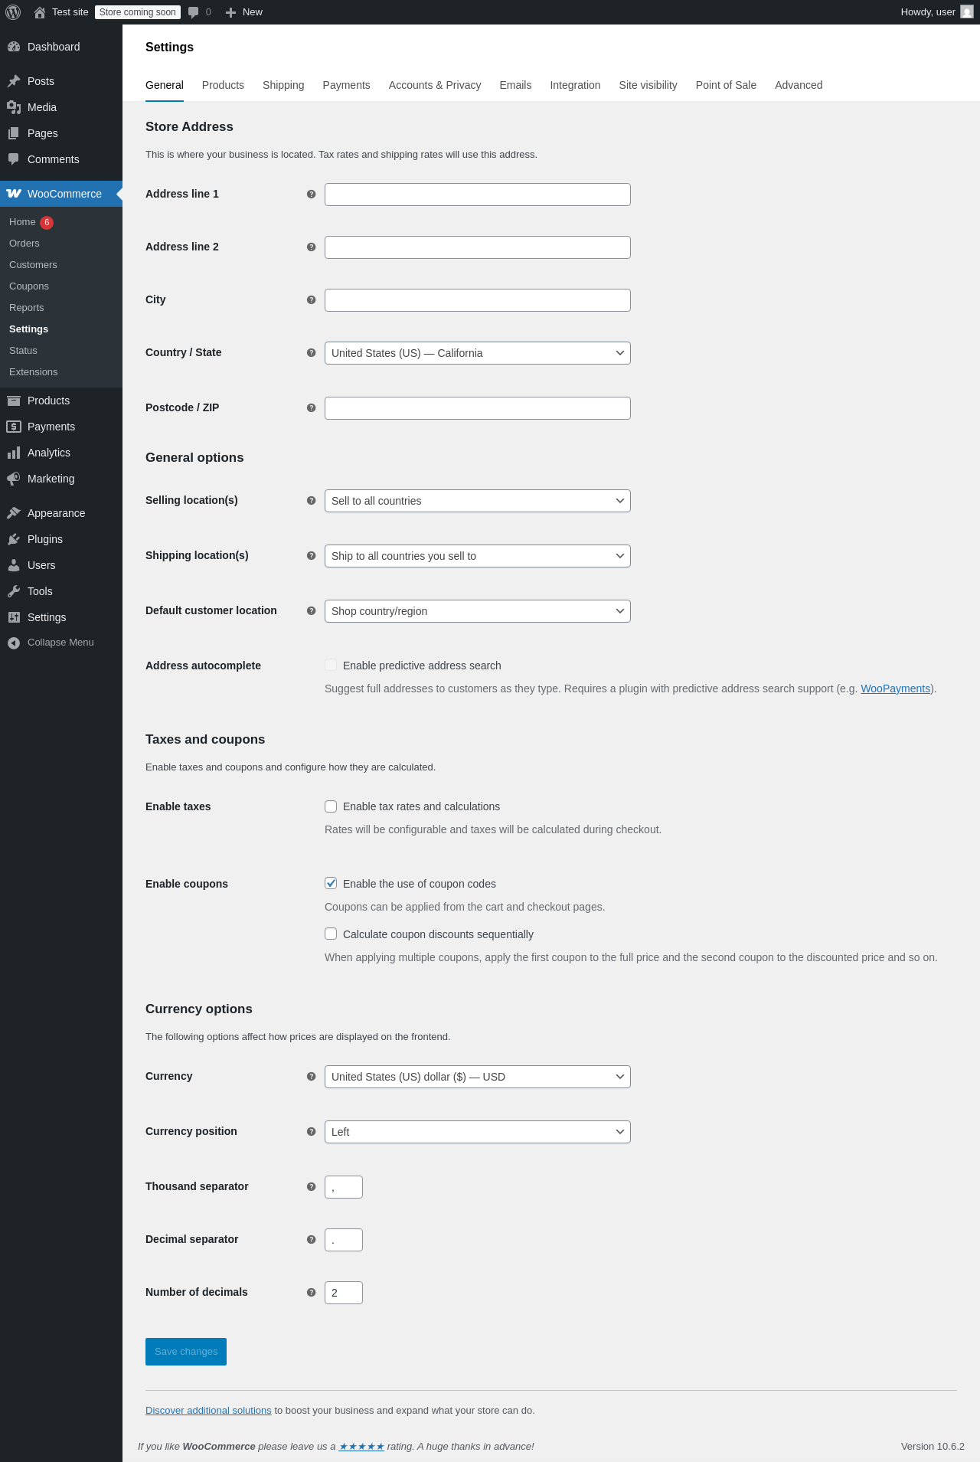This screenshot has width=980, height=1462.
Task: Click the Collapse Menu arrow icon
Action: [14, 643]
